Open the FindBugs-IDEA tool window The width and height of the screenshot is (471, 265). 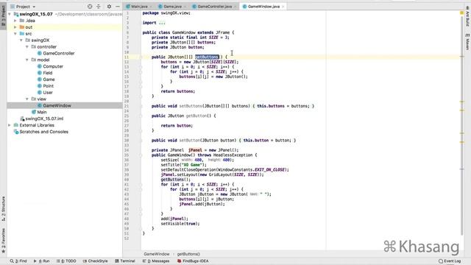coord(193,261)
